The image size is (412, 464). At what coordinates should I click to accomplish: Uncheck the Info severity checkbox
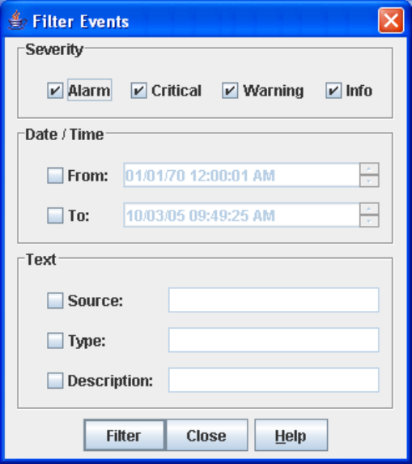333,90
